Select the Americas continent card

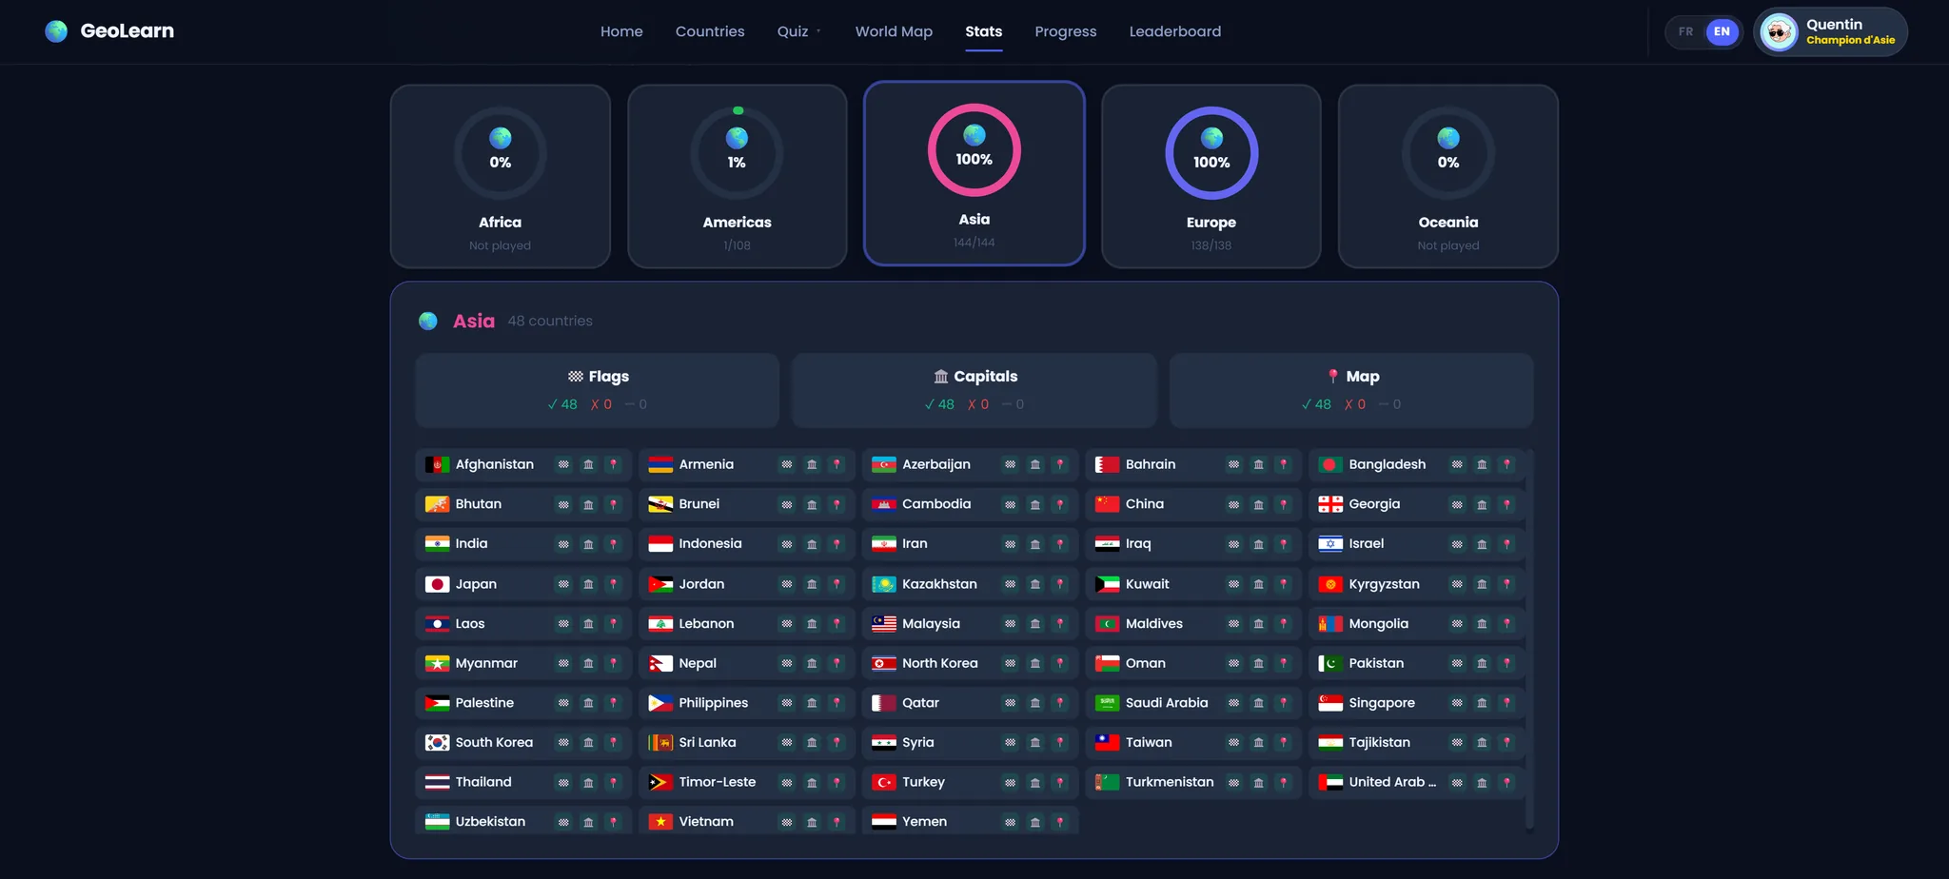tap(737, 176)
